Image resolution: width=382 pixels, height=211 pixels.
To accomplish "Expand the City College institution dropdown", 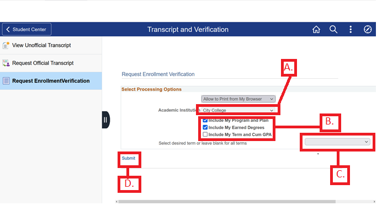I will click(238, 110).
